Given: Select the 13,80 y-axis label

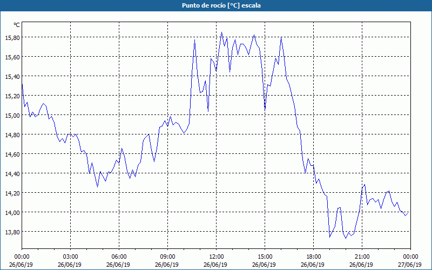Looking at the screenshot, I should (12, 232).
